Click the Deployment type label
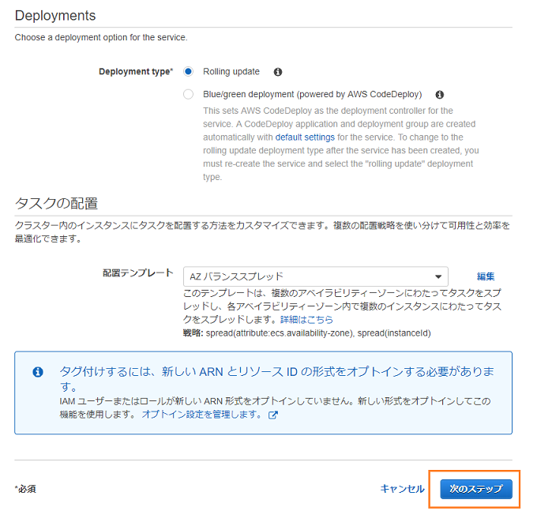Viewport: 537px width, 511px height. pos(136,72)
